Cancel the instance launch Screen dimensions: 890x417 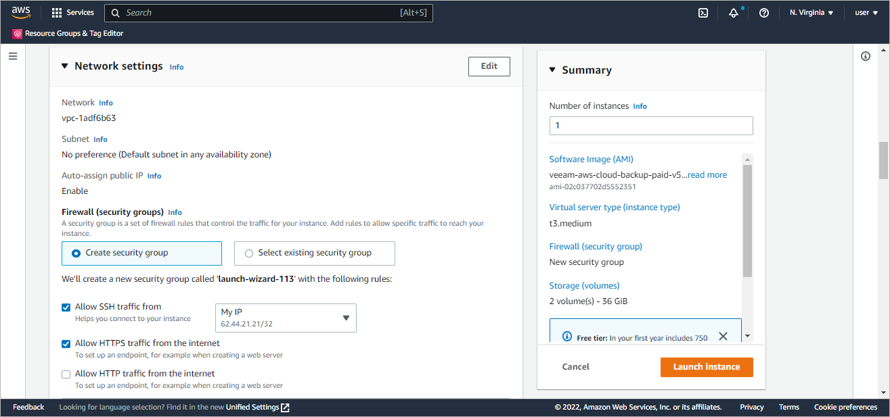576,367
